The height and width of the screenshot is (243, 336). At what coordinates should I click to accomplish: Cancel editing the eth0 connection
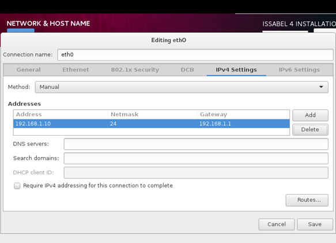click(277, 225)
